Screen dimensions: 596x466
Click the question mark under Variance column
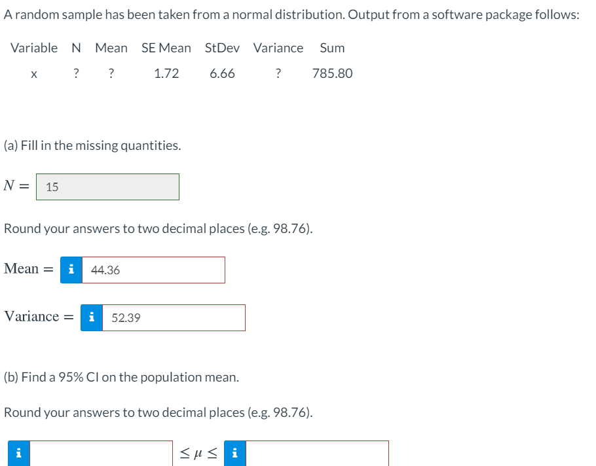tap(278, 73)
